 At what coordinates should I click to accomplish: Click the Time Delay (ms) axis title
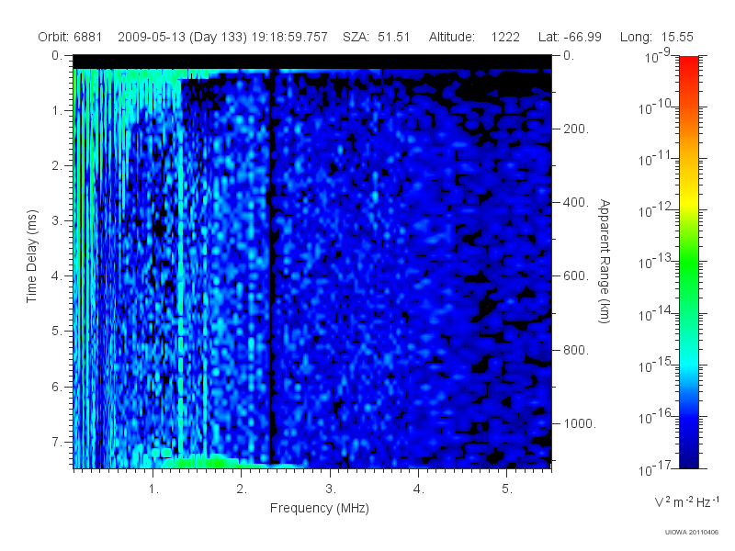[31, 256]
